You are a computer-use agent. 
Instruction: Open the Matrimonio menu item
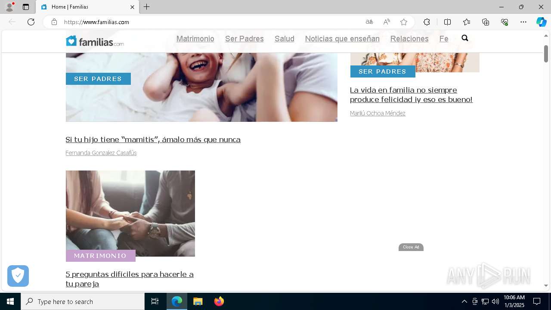coord(195,39)
